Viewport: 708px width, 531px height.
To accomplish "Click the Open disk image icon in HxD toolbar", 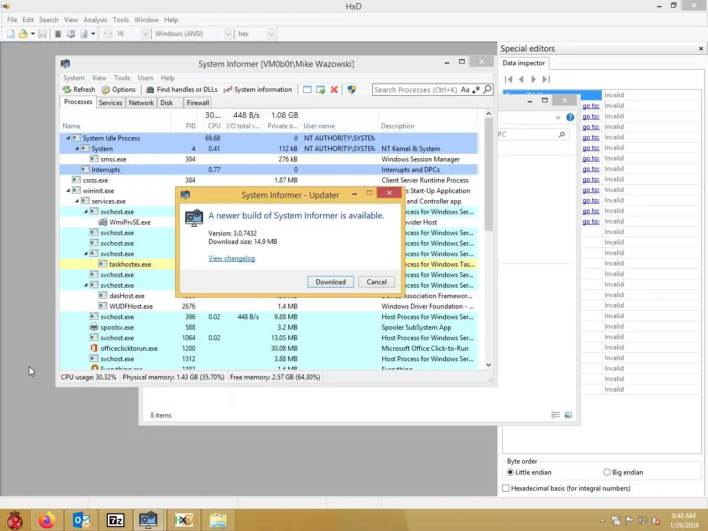I will [84, 34].
